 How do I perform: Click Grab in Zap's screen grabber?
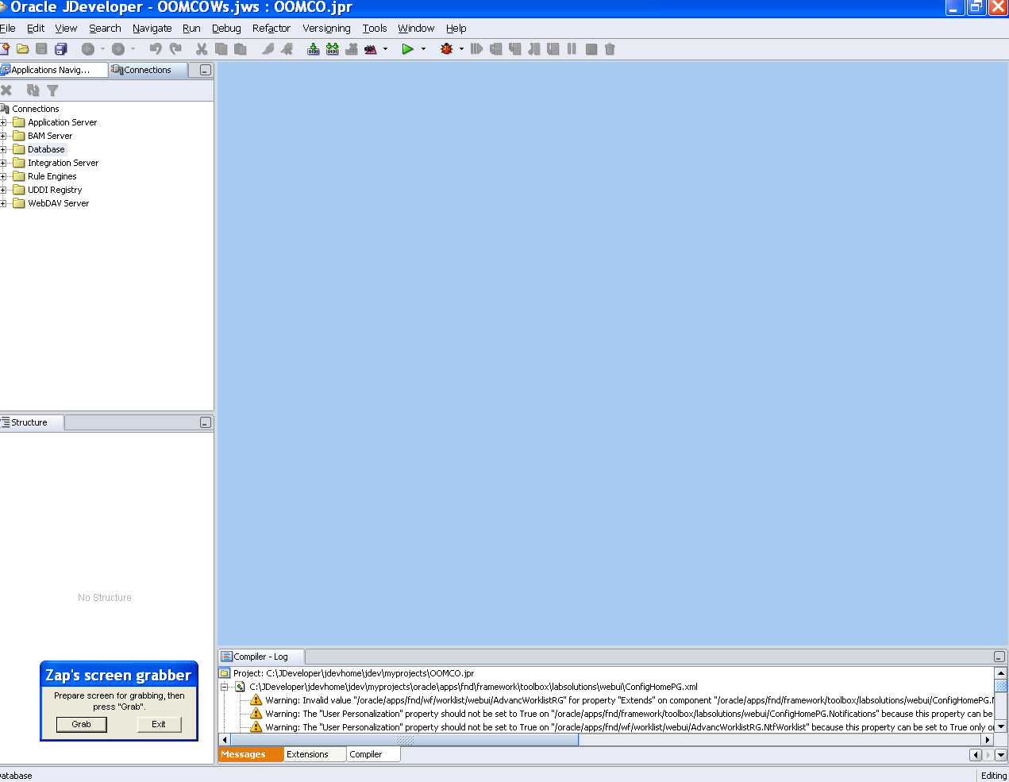coord(82,724)
